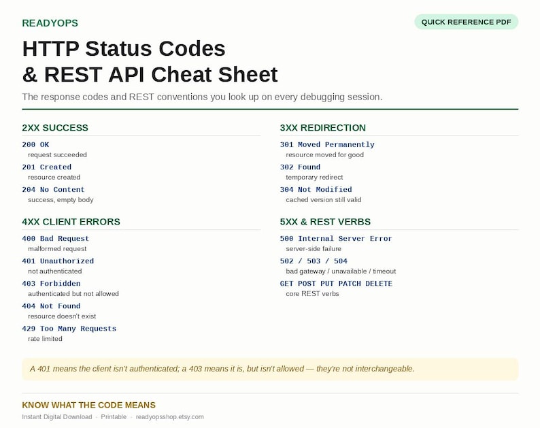Select the '400 Bad Request' entry
The image size is (540, 428).
pos(56,238)
